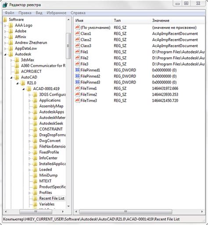The width and height of the screenshot is (208, 225).
Task: Collapse the Autodesk tree node
Action: click(x=5, y=54)
